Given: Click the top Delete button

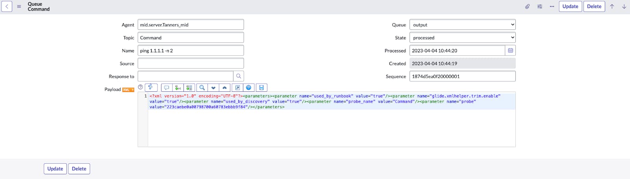Looking at the screenshot, I should 594,6.
